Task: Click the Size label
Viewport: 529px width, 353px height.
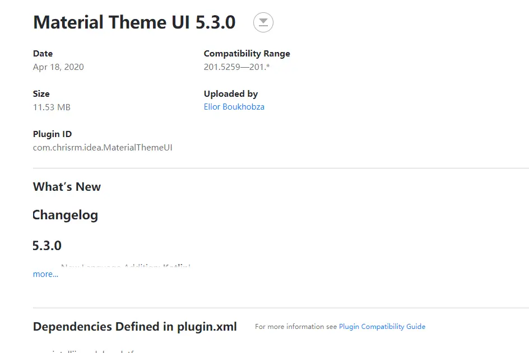Action: click(x=41, y=93)
